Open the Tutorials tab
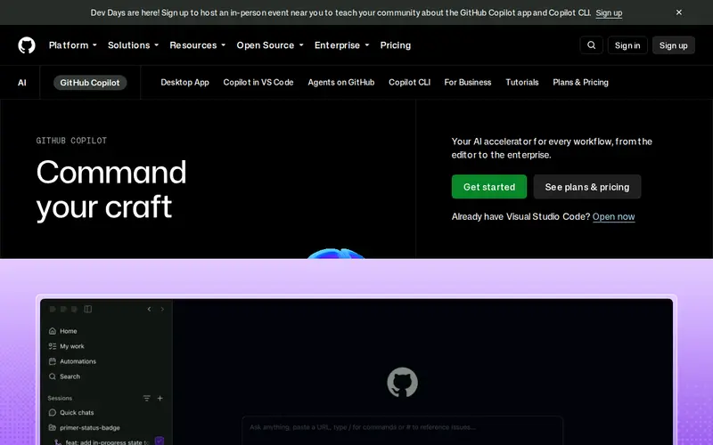The height and width of the screenshot is (445, 713). [522, 82]
